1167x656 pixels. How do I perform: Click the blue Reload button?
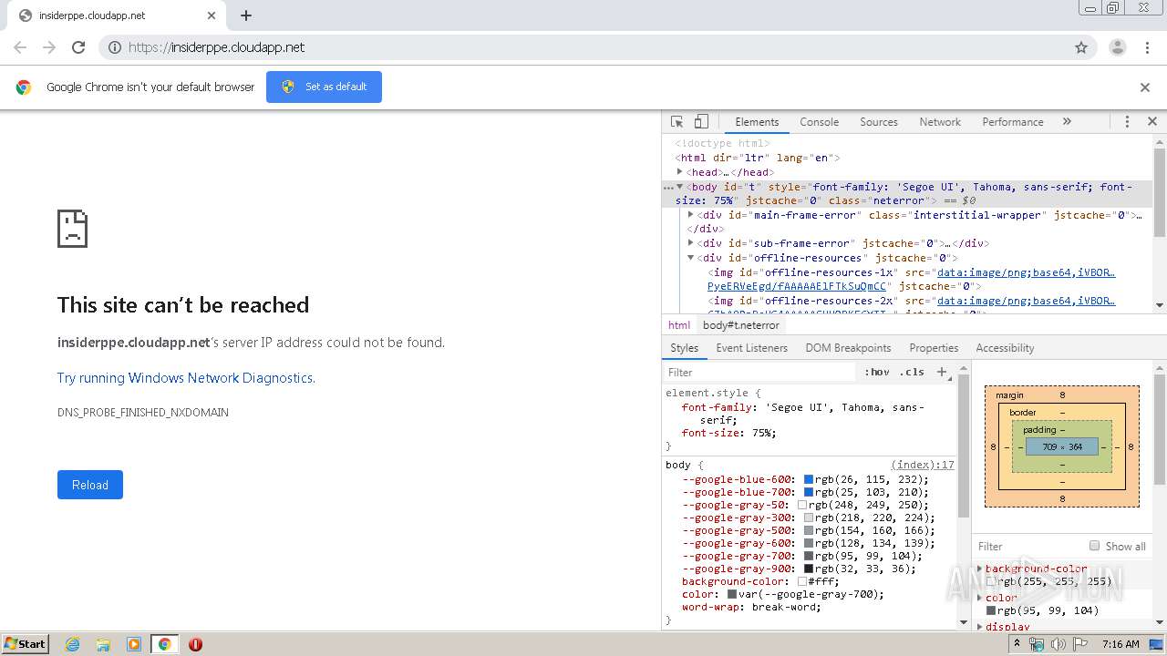pyautogui.click(x=89, y=485)
